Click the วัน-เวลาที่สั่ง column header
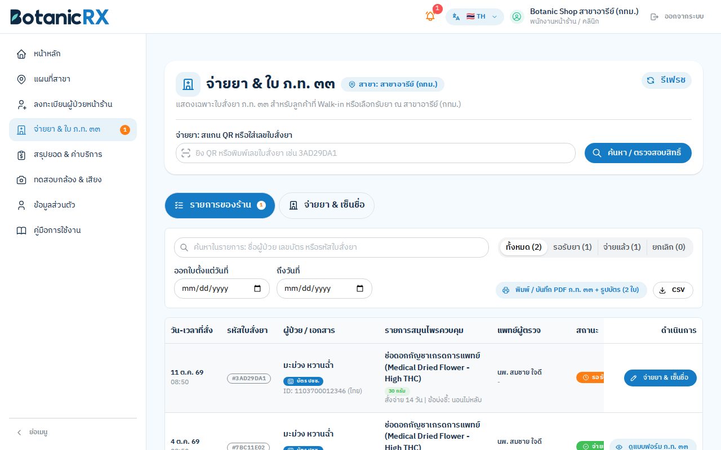The image size is (721, 450). click(x=192, y=330)
